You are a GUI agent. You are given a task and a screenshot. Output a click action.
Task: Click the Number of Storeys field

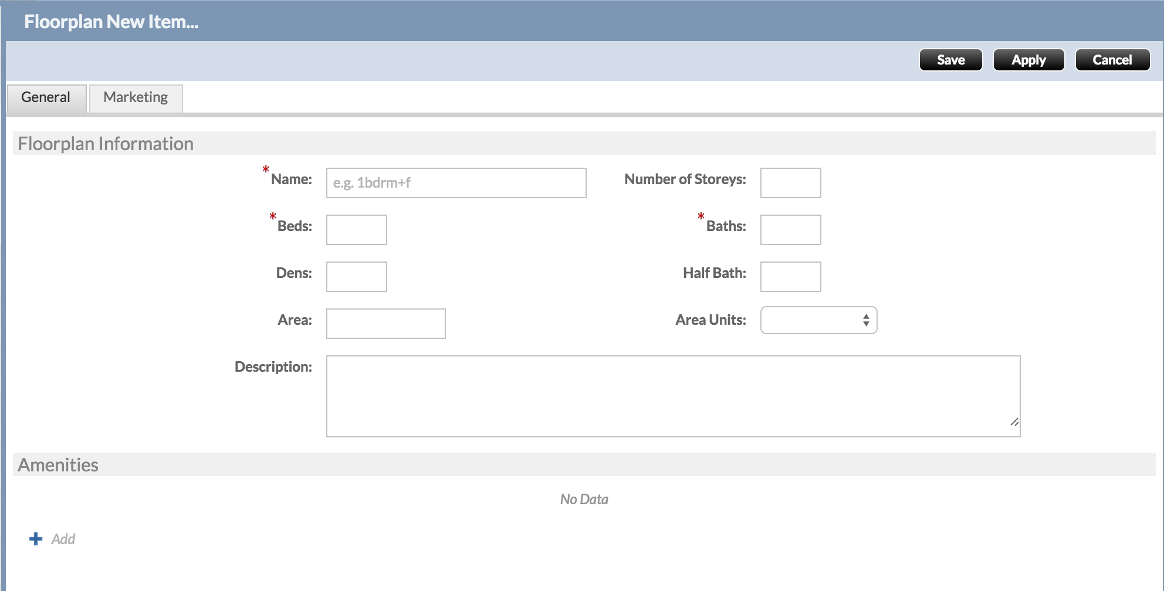click(x=790, y=183)
